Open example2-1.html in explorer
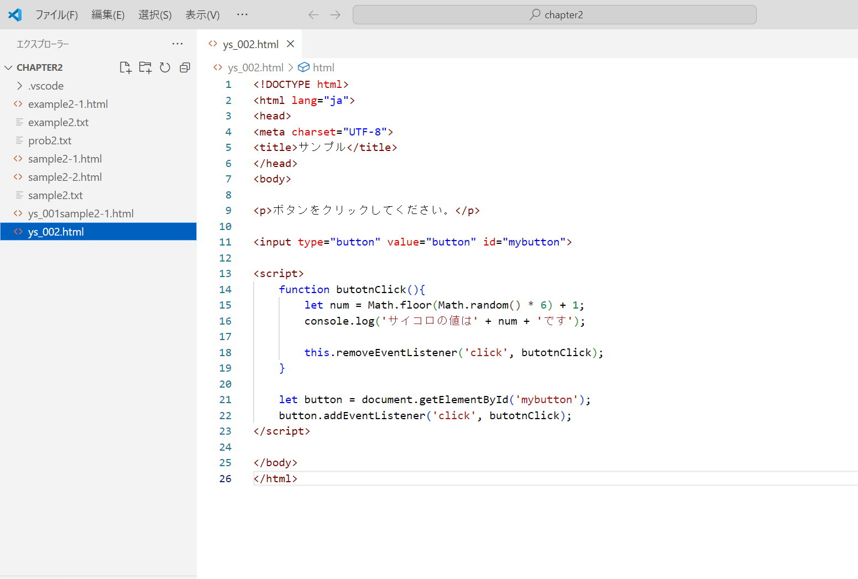The height and width of the screenshot is (579, 858). (98, 104)
